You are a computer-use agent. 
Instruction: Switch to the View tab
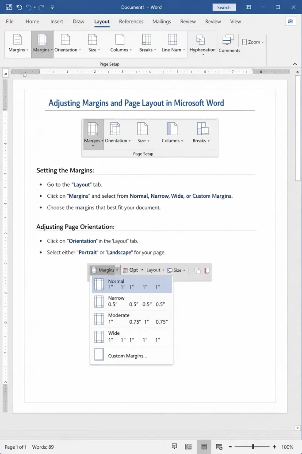pos(236,21)
